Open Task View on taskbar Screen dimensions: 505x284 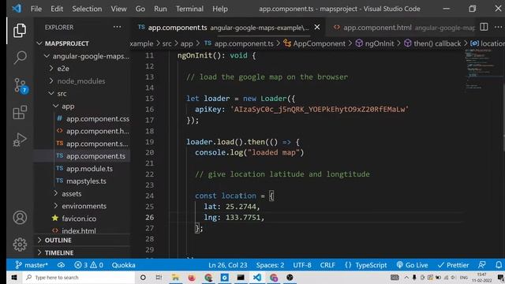coord(159,277)
